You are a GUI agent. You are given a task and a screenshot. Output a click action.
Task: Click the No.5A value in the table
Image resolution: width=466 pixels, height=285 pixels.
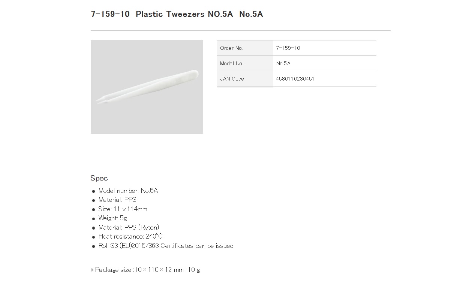click(283, 63)
